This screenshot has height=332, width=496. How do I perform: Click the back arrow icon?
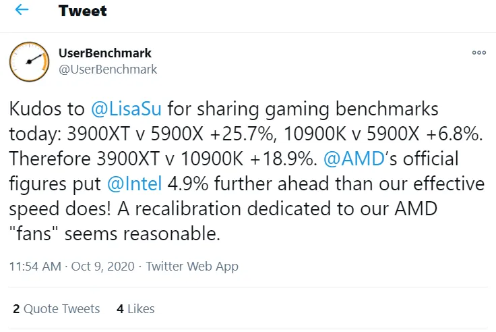coord(22,11)
